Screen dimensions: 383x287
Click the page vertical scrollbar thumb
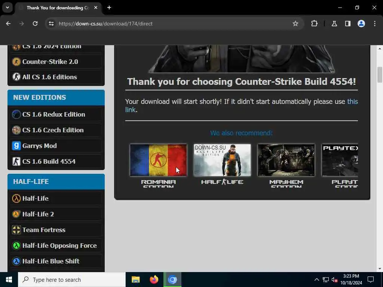tap(380, 75)
